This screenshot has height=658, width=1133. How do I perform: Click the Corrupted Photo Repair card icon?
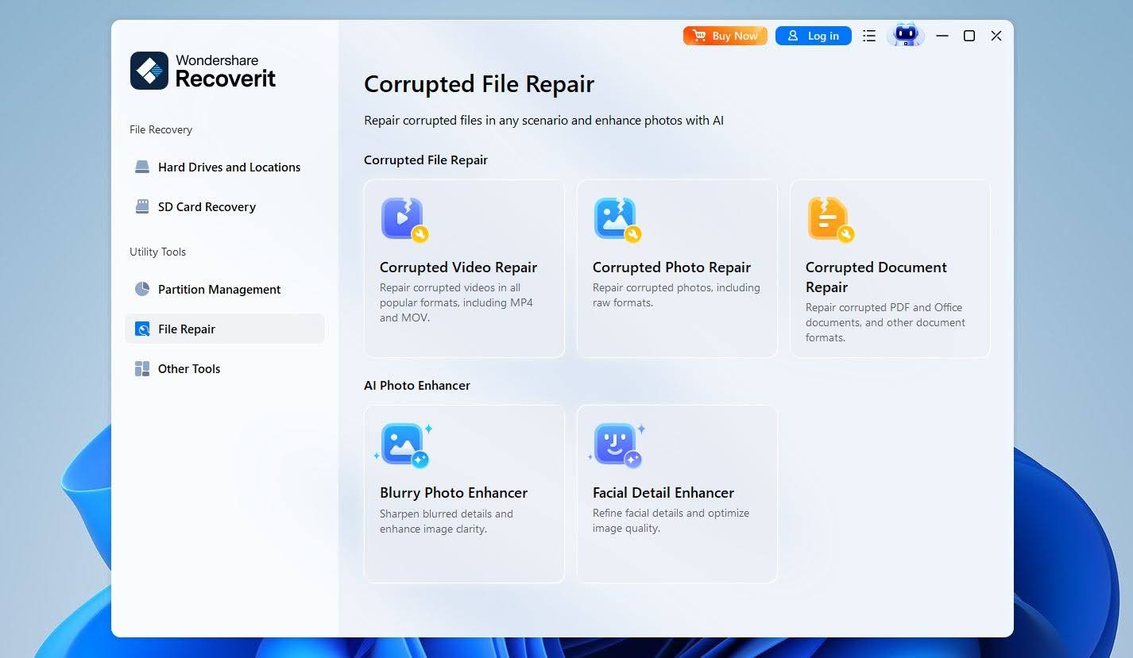[x=617, y=220]
